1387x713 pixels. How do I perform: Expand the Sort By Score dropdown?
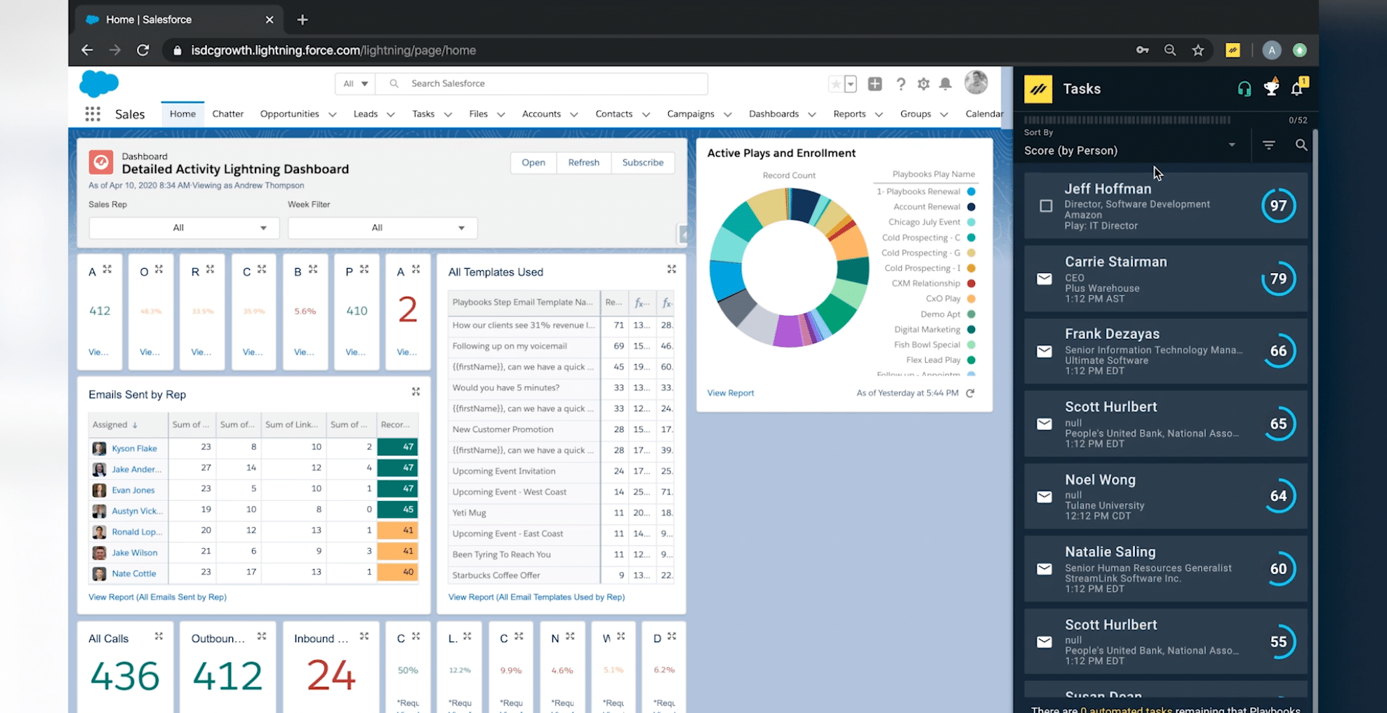1231,145
